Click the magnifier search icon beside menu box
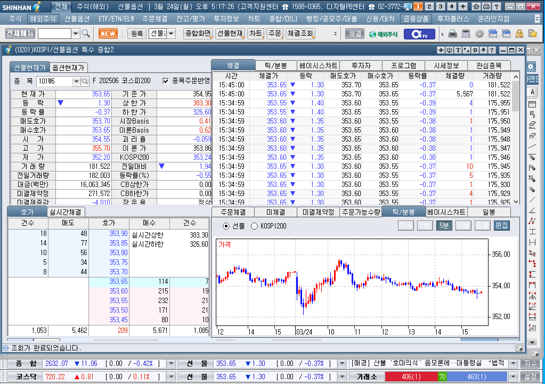The image size is (545, 384). (x=86, y=34)
